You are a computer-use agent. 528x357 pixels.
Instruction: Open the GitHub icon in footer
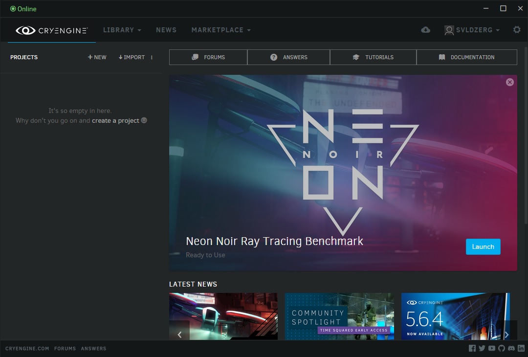pos(502,348)
